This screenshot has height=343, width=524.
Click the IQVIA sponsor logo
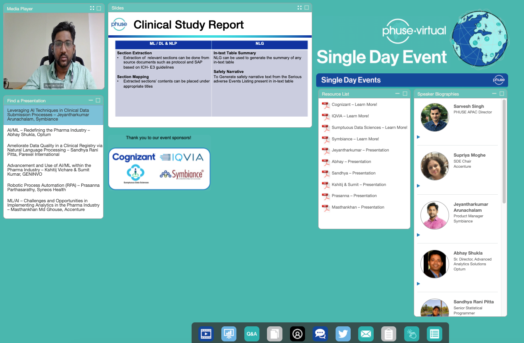click(182, 157)
